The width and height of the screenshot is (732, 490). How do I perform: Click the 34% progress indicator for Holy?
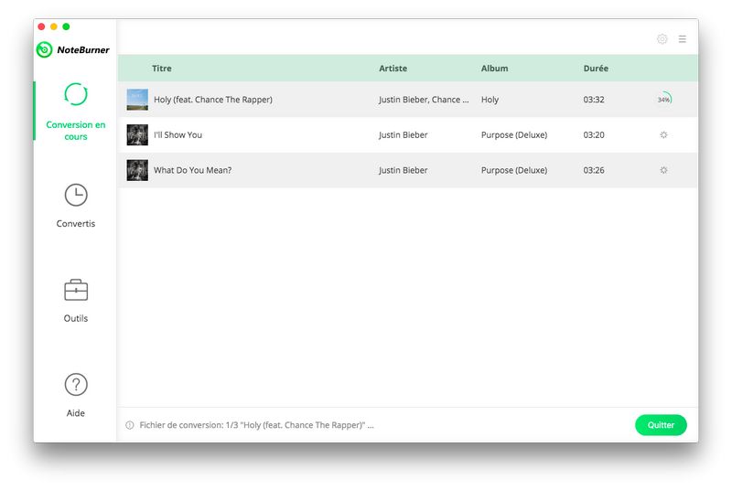[x=663, y=100]
